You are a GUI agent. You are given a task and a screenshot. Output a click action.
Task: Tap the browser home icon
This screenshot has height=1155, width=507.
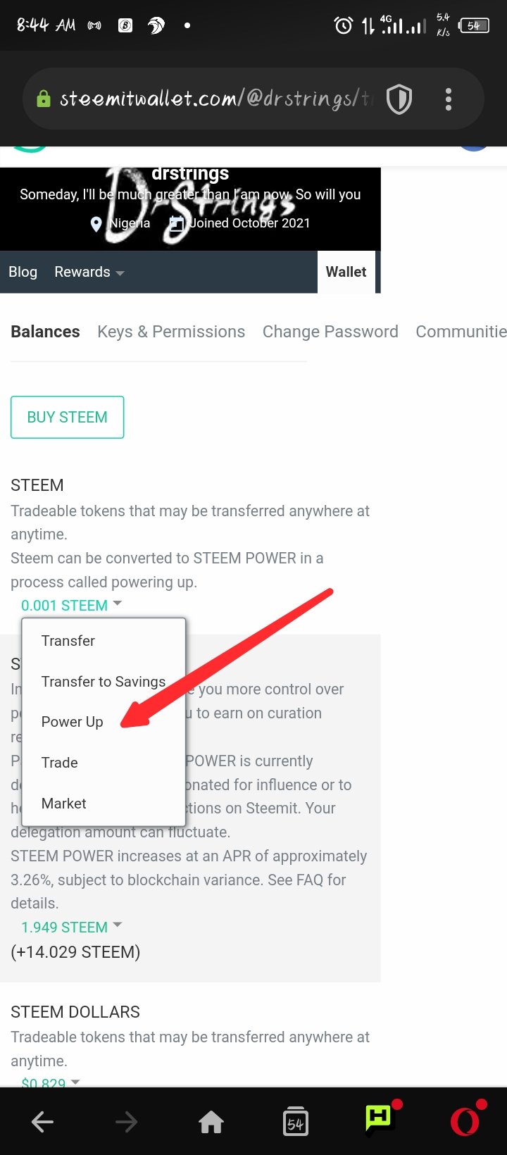pyautogui.click(x=211, y=1122)
